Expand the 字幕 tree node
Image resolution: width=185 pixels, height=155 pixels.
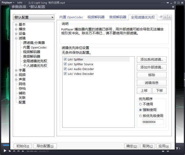(16, 70)
